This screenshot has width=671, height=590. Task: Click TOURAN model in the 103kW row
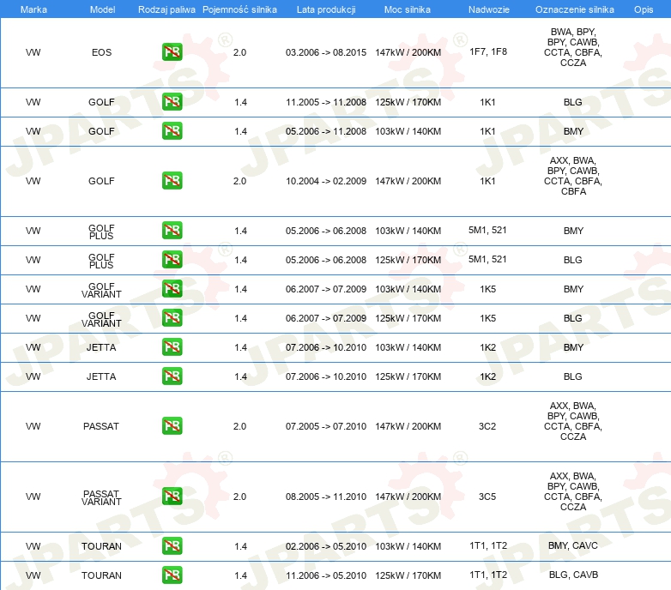101,546
